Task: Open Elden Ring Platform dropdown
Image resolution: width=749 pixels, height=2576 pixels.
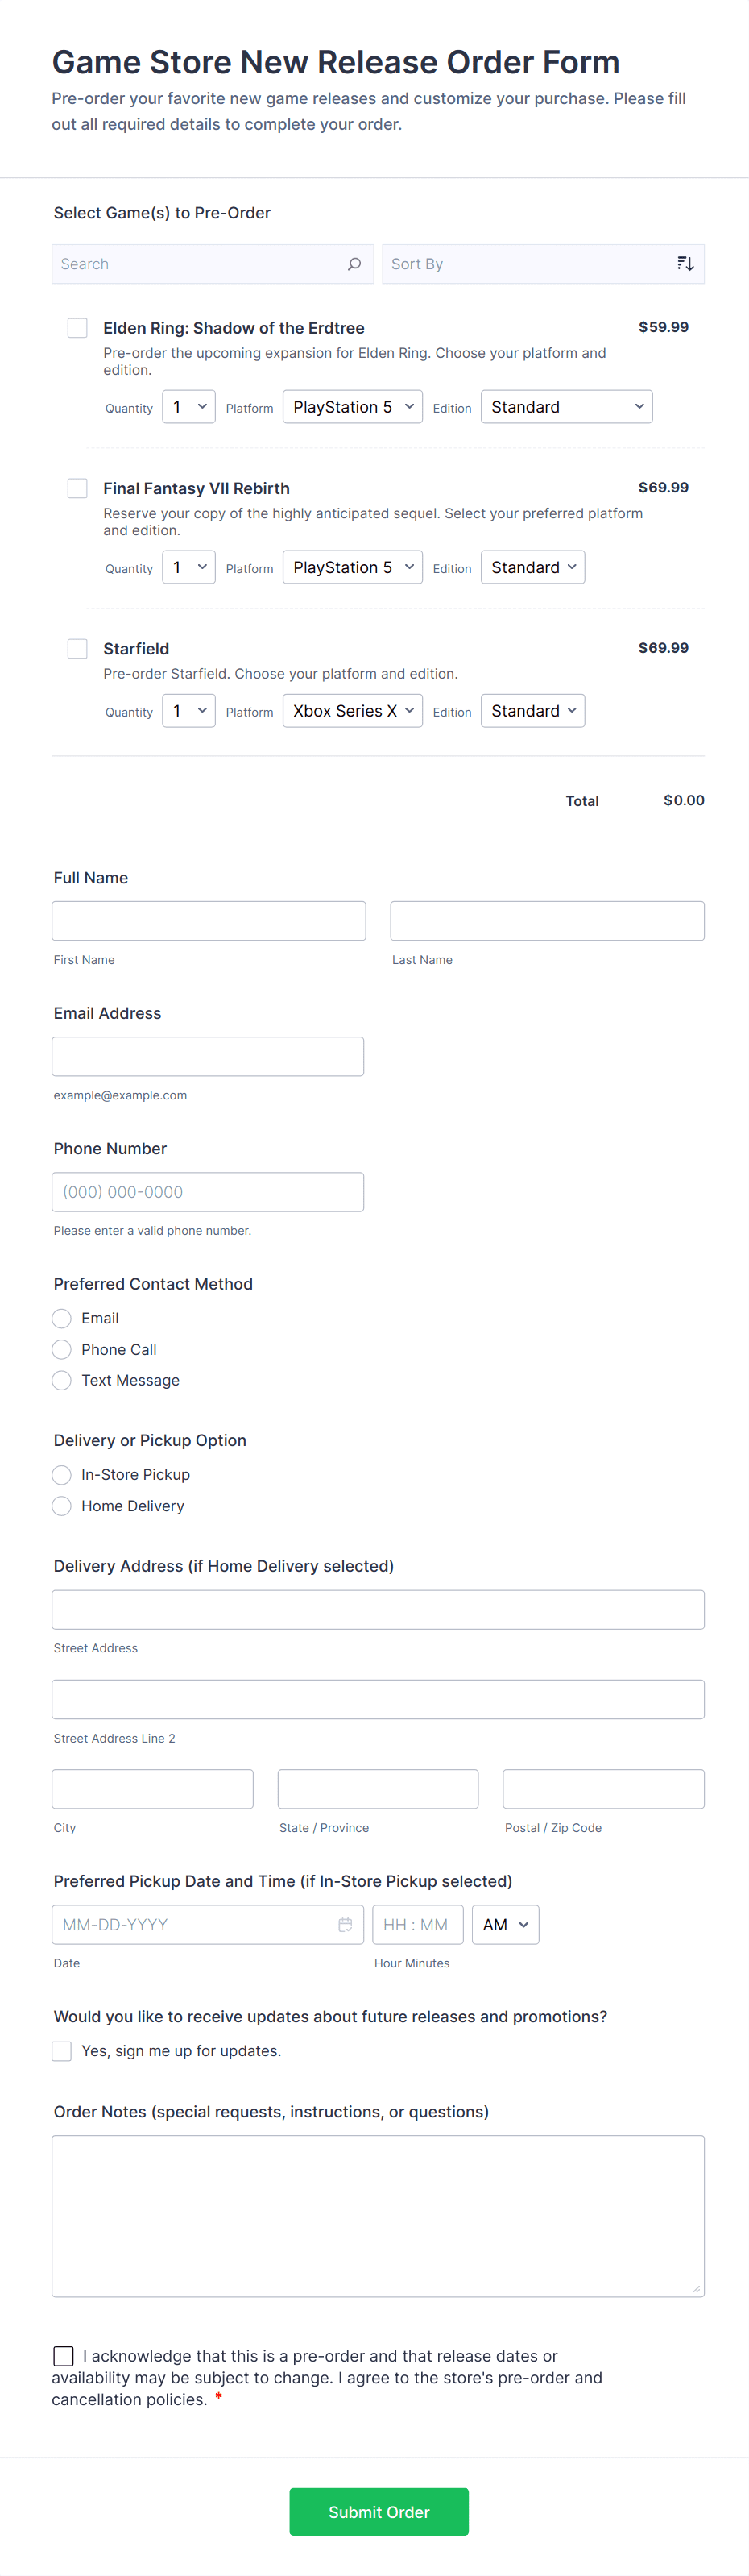Action: point(353,407)
